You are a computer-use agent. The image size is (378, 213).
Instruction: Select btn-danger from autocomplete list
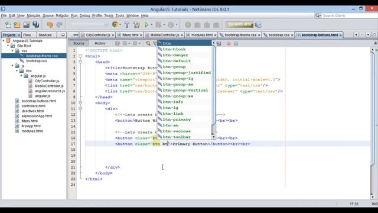click(184, 55)
